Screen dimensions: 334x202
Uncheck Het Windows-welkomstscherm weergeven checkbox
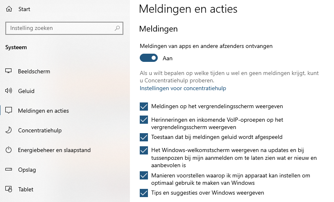pos(144,150)
